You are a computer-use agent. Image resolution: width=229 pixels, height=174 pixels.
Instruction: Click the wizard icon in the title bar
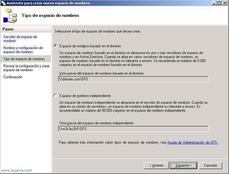point(3,3)
